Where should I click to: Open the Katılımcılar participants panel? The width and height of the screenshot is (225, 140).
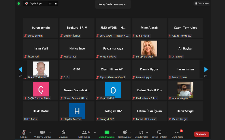(x=84, y=134)
